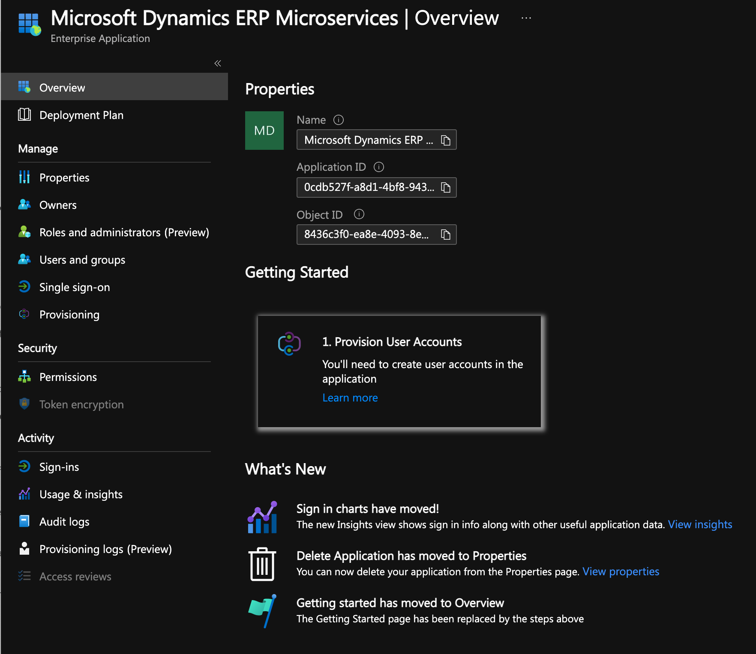Click the info icon next to Object ID
756x654 pixels.
point(359,214)
